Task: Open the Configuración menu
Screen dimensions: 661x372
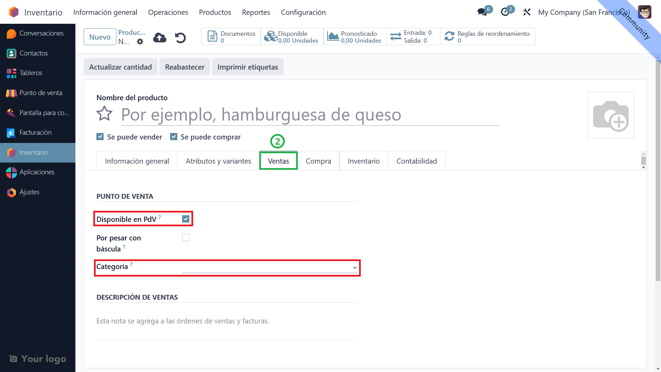Action: pyautogui.click(x=303, y=12)
